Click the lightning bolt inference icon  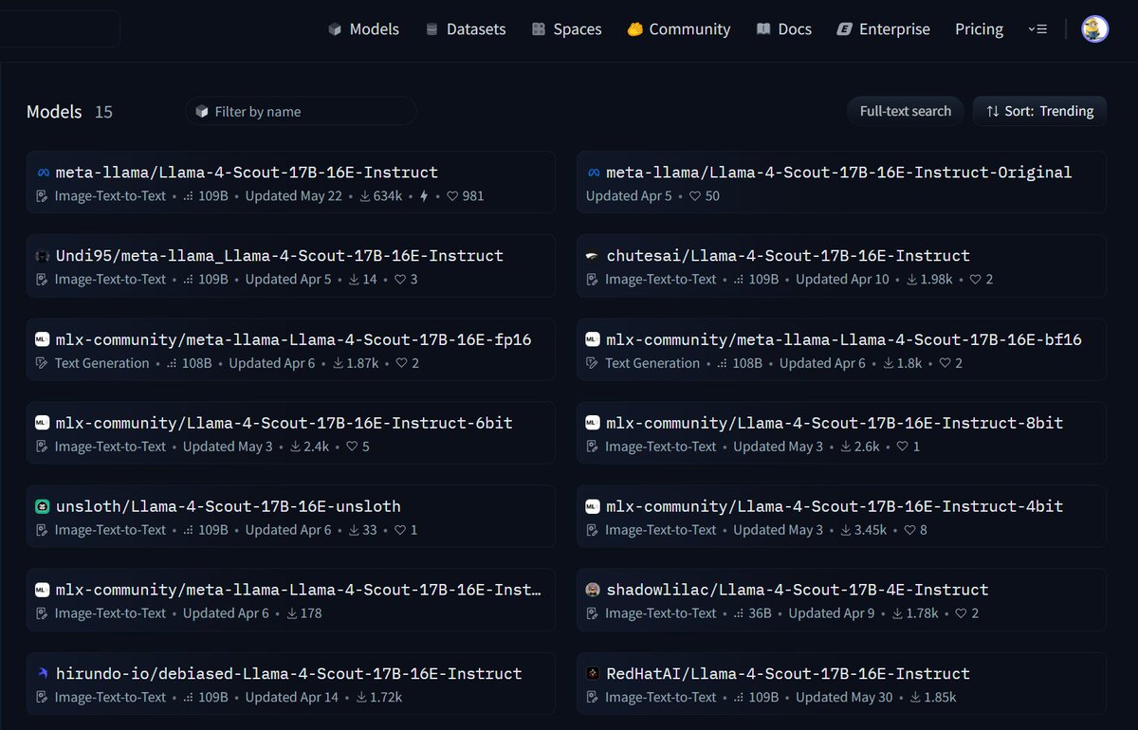(x=424, y=196)
